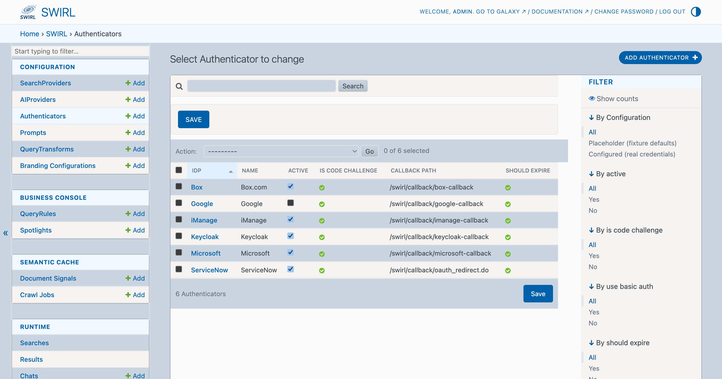Viewport: 722px width, 379px height.
Task: Open the Action dropdown
Action: point(281,151)
